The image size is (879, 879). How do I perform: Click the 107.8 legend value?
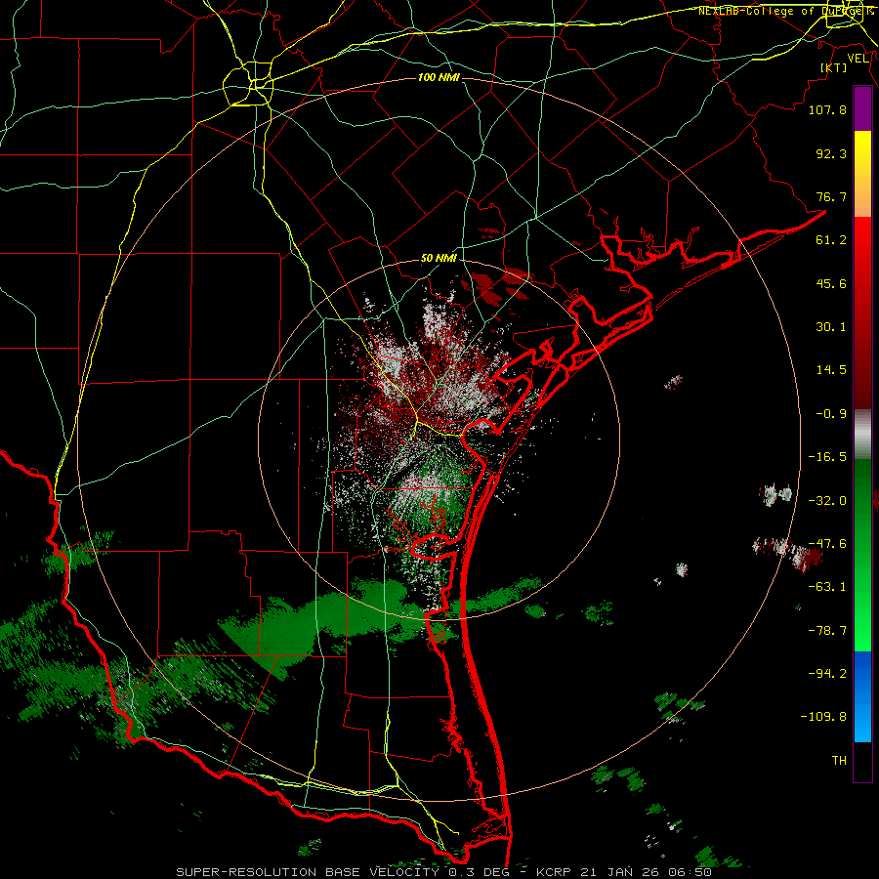point(827,109)
